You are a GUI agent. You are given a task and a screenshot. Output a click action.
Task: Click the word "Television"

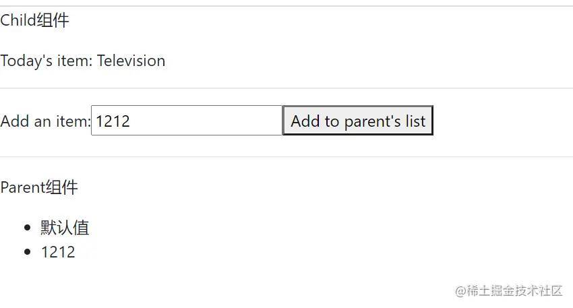pos(131,61)
